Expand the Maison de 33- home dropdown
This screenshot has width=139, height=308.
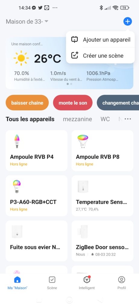27,21
